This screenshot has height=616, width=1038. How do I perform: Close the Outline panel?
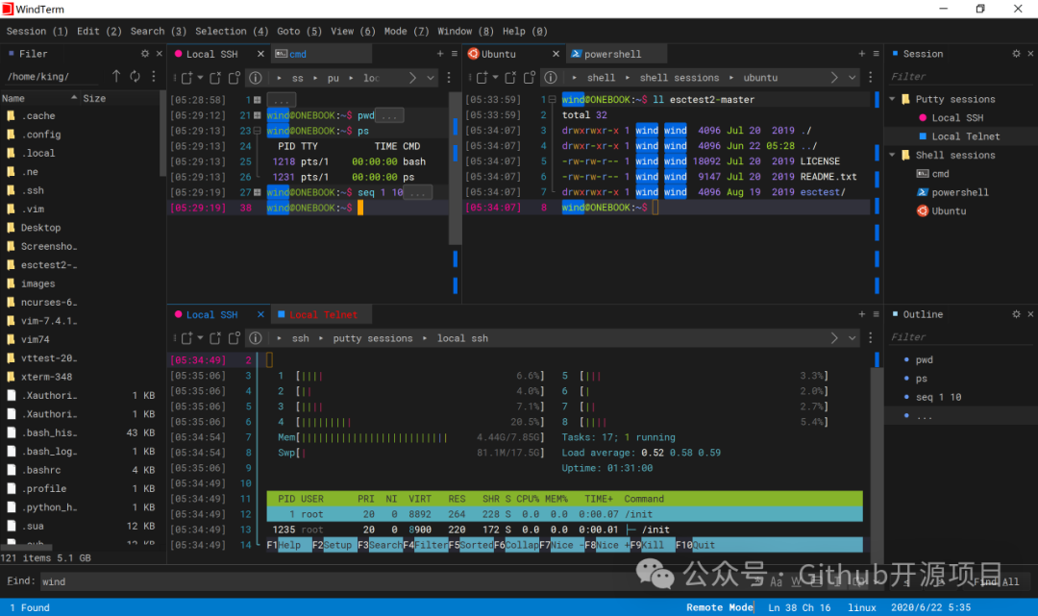click(x=1030, y=314)
